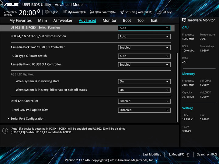Click the 100.0 MHz BCLK value
The image size is (219, 164).
pyautogui.click(x=188, y=51)
